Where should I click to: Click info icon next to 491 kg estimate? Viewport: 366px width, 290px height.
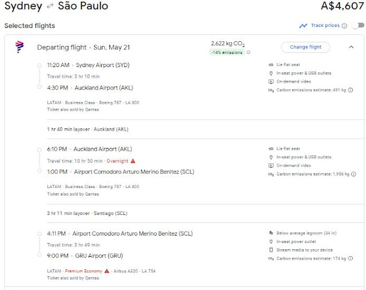point(351,90)
